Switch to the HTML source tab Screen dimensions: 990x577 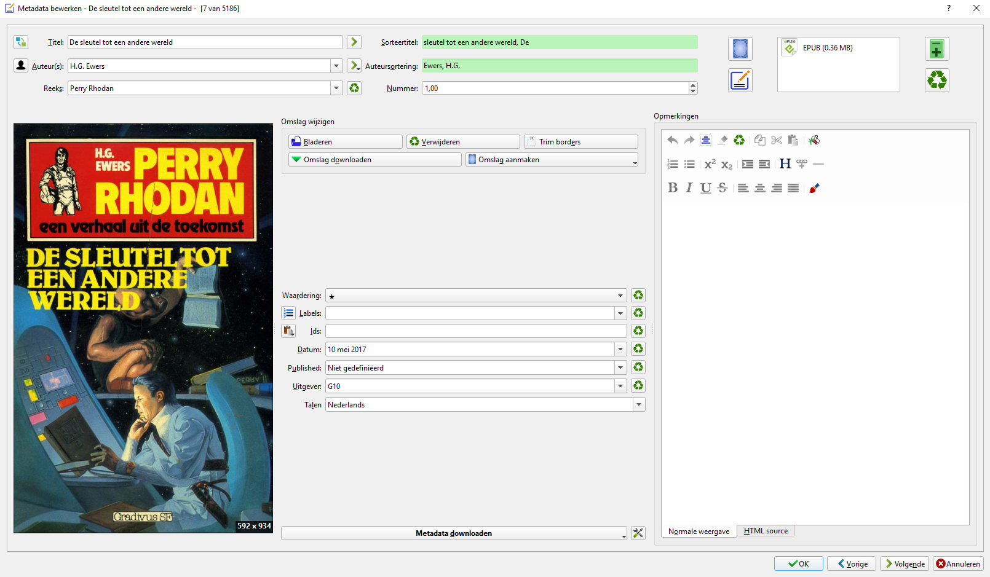[766, 531]
